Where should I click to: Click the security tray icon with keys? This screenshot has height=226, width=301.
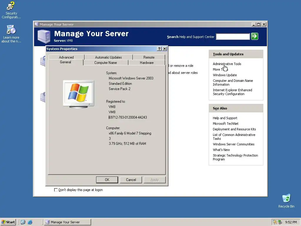click(275, 222)
